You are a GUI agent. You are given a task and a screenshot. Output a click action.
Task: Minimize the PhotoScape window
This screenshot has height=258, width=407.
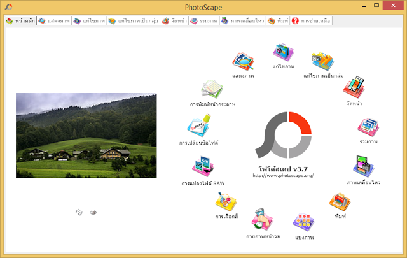[x=364, y=6]
